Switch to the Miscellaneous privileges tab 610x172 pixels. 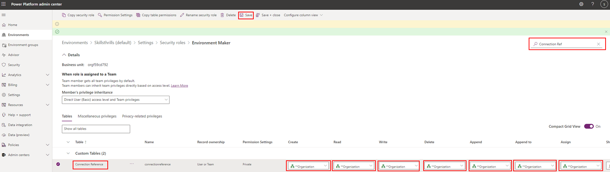click(x=97, y=116)
